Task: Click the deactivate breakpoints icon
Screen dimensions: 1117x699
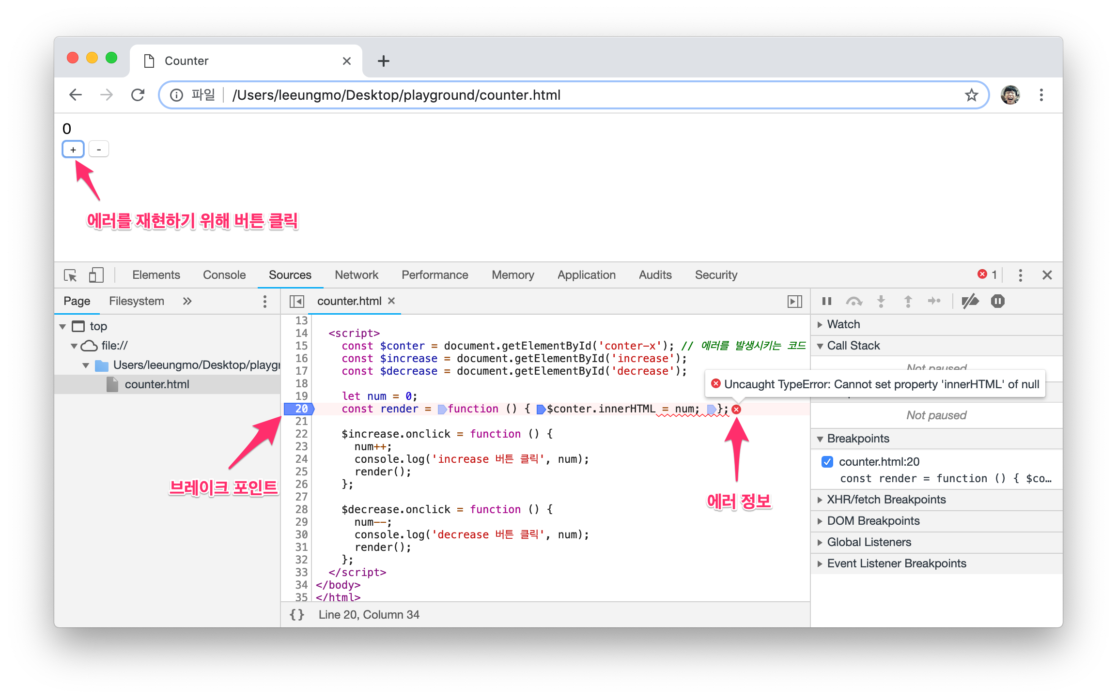Action: point(970,301)
